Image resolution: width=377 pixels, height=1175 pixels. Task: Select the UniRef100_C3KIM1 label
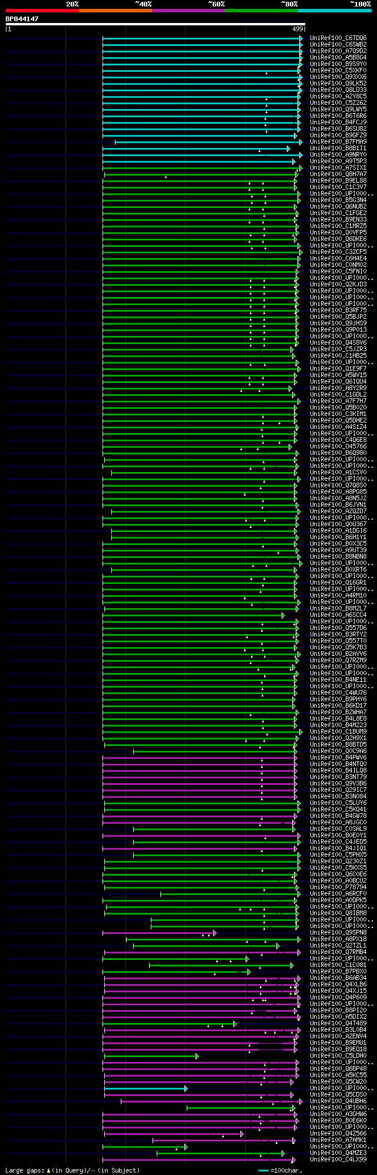[338, 414]
